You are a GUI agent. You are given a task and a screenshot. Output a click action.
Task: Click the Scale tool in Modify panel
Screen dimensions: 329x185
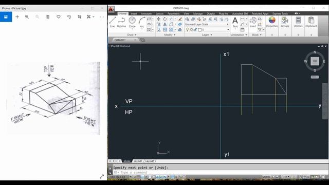[165, 30]
